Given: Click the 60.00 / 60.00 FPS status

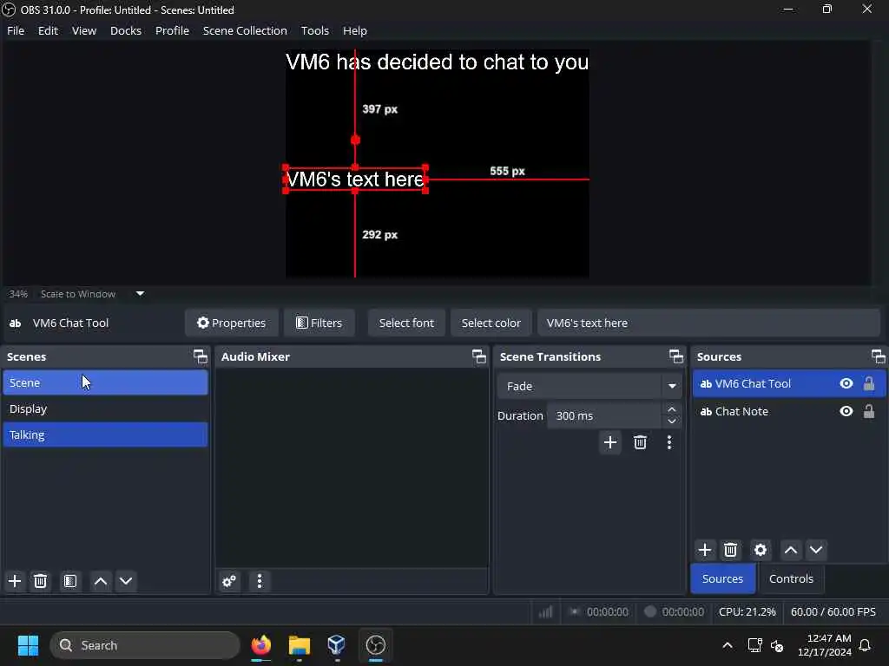Looking at the screenshot, I should tap(833, 611).
